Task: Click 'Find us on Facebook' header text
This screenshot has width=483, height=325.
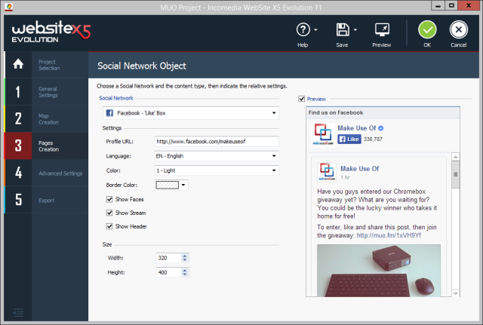Action: [x=336, y=112]
